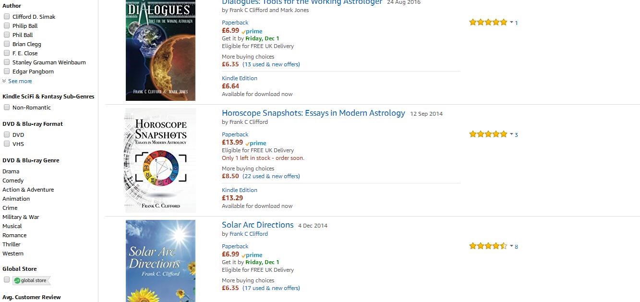640x302 pixels.
Task: Open the Horoscope Snapshots cover image
Action: pyautogui.click(x=160, y=160)
